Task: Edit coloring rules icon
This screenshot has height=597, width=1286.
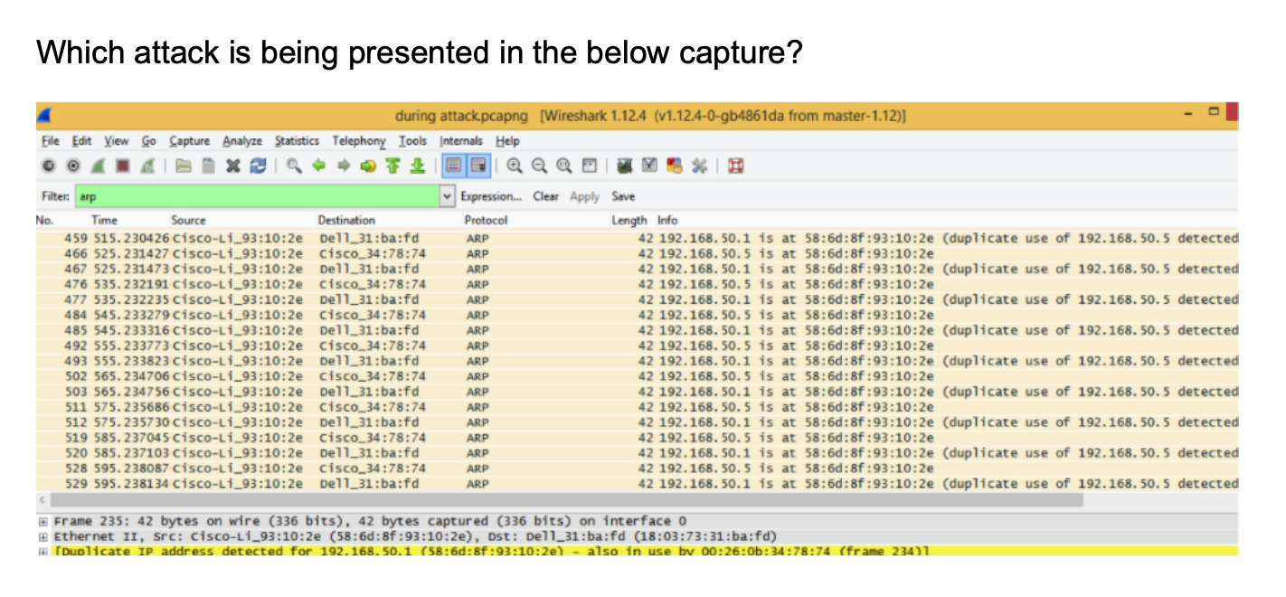Action: tap(674, 166)
